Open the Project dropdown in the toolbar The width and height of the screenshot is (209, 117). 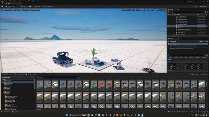point(24,6)
